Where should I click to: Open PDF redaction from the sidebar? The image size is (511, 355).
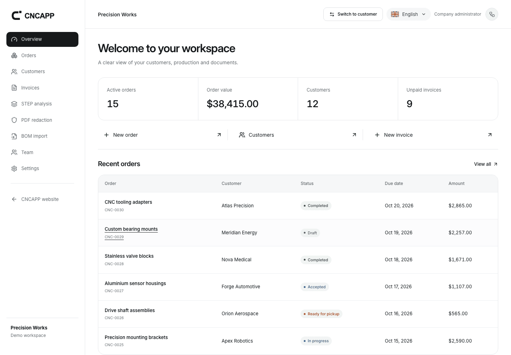coord(42,120)
